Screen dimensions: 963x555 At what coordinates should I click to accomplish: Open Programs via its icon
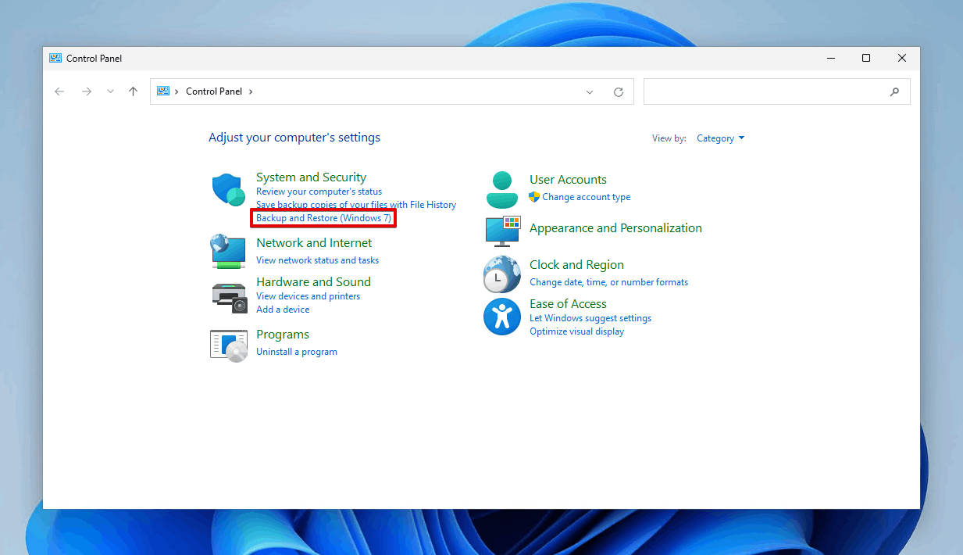(x=228, y=345)
